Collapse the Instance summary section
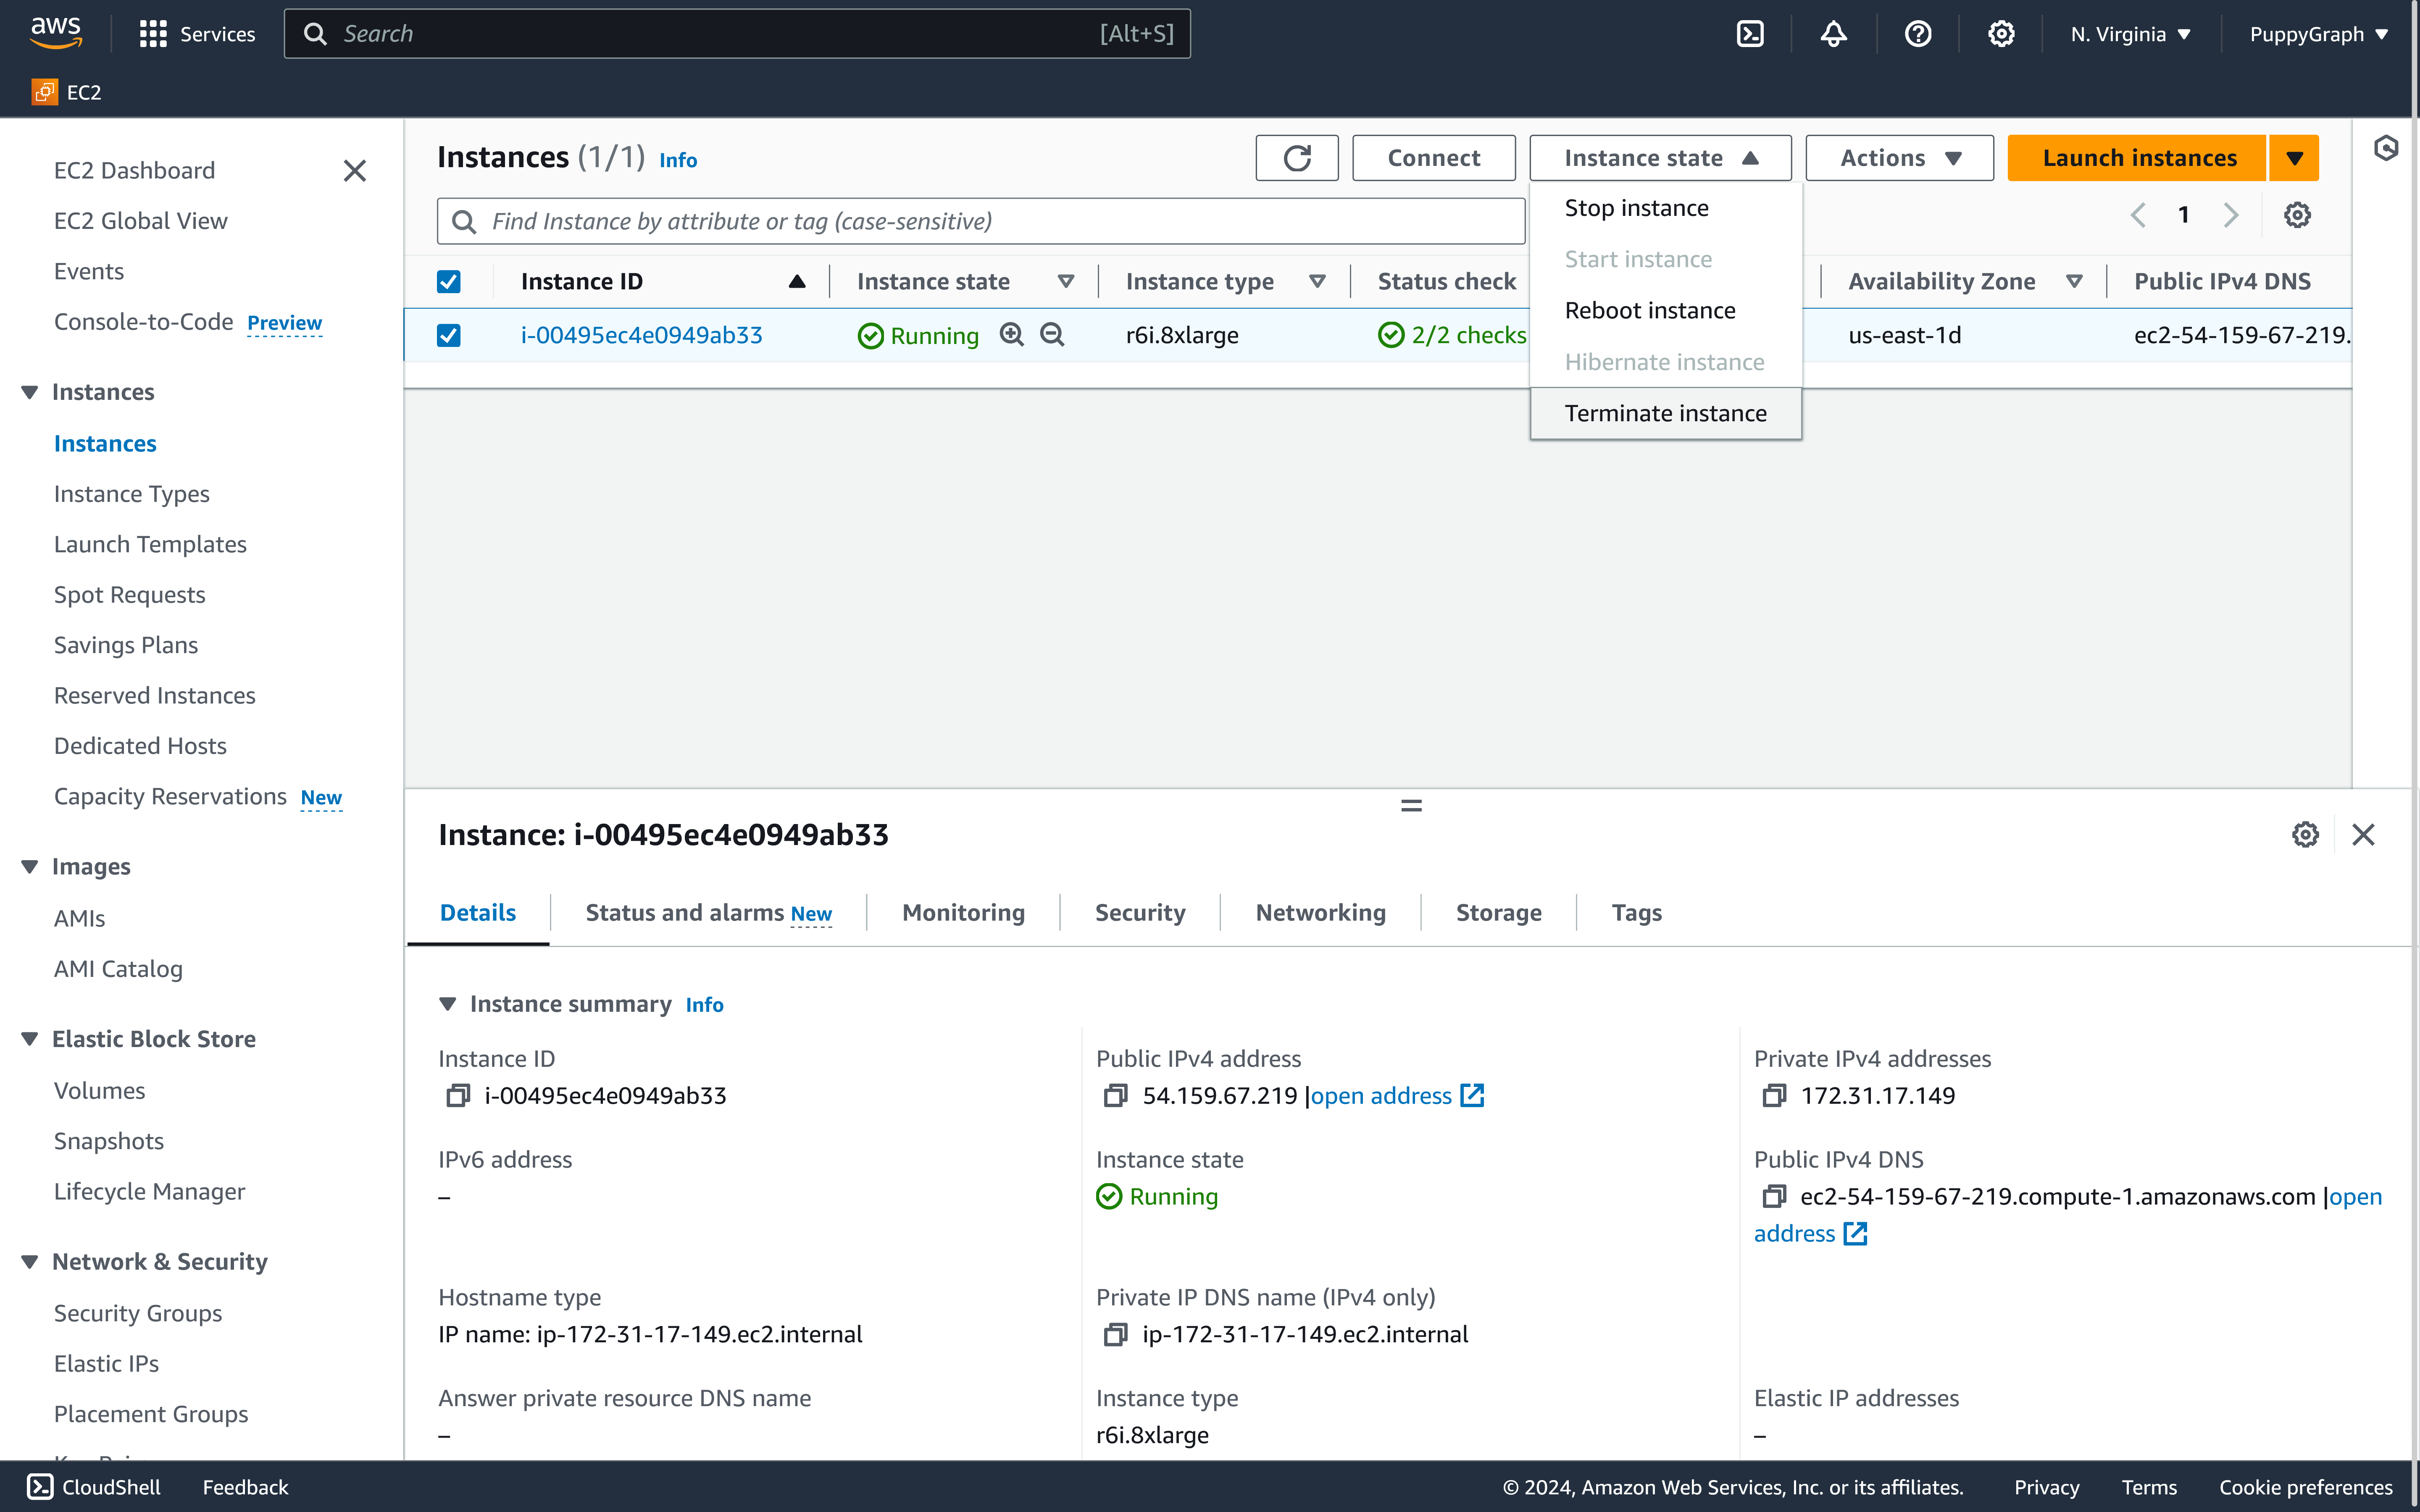The height and width of the screenshot is (1512, 2420). pyautogui.click(x=448, y=1004)
